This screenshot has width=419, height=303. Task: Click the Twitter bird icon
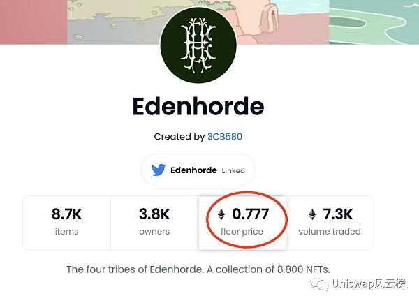[x=159, y=170]
